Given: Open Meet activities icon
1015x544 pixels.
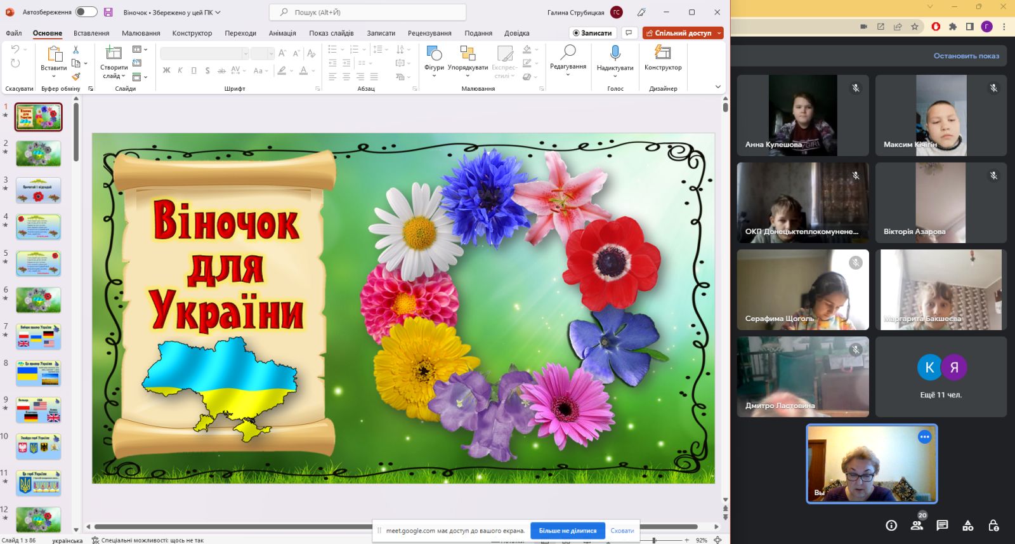Looking at the screenshot, I should point(967,525).
